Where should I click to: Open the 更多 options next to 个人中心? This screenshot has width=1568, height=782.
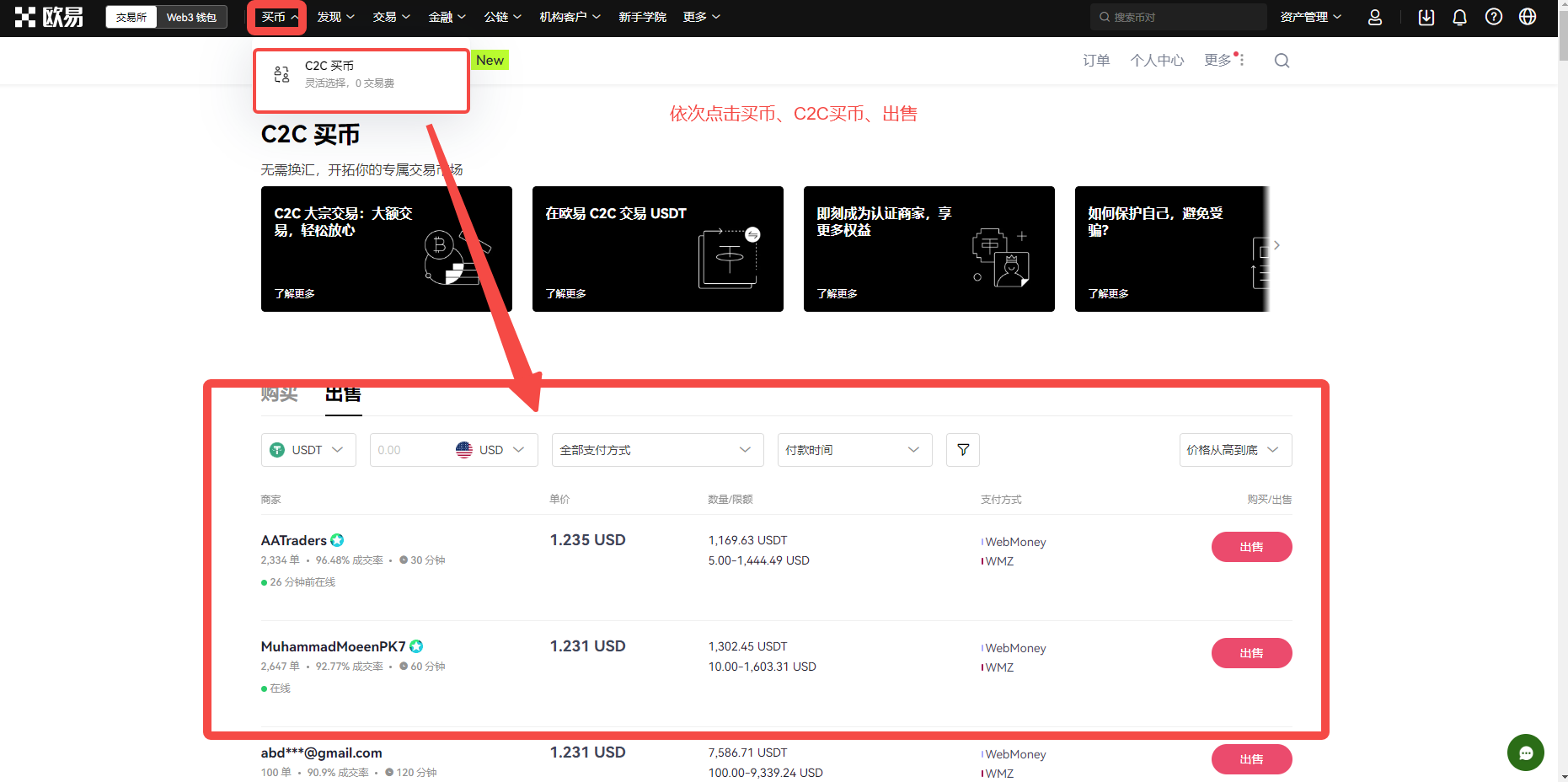tap(1224, 61)
